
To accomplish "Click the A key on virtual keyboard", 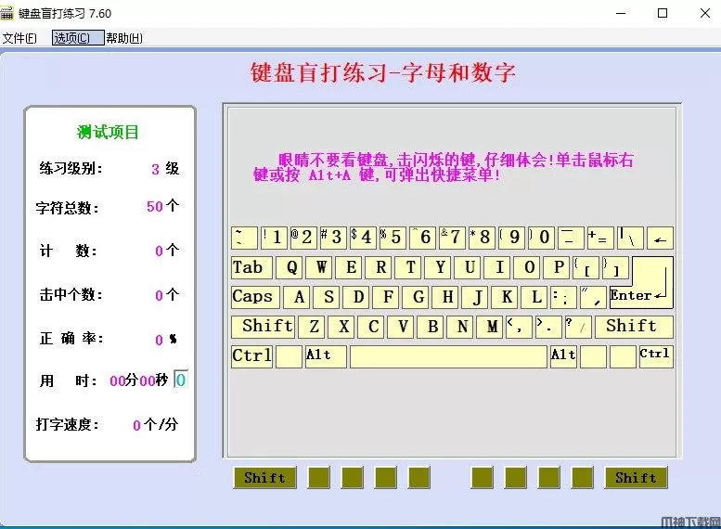I will [x=297, y=297].
